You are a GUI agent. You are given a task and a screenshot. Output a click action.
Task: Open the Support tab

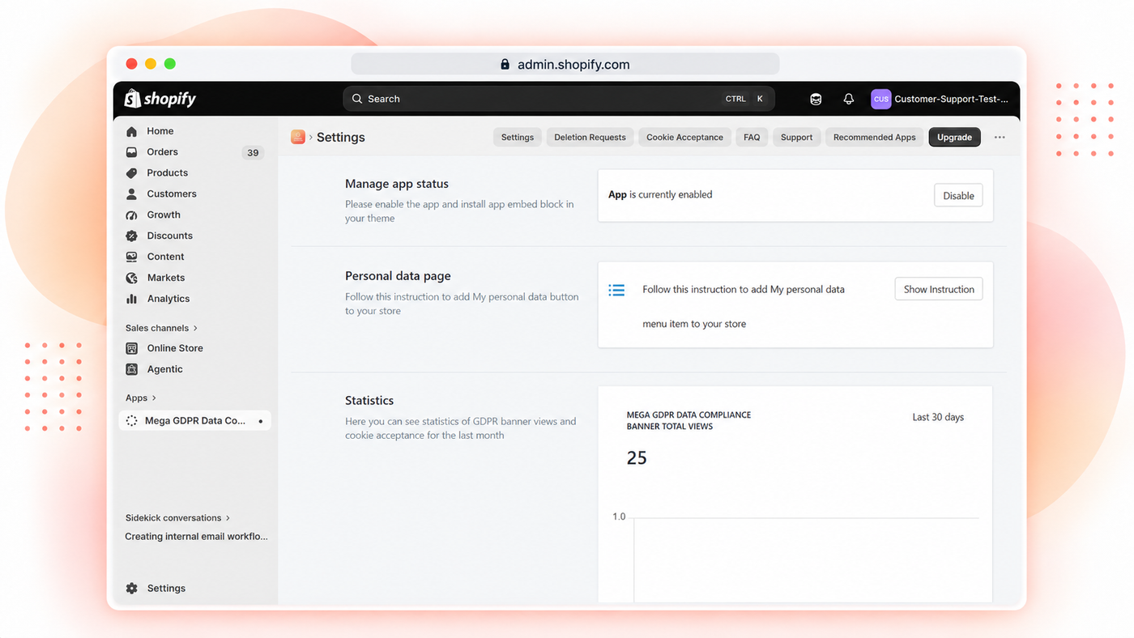[x=796, y=138]
